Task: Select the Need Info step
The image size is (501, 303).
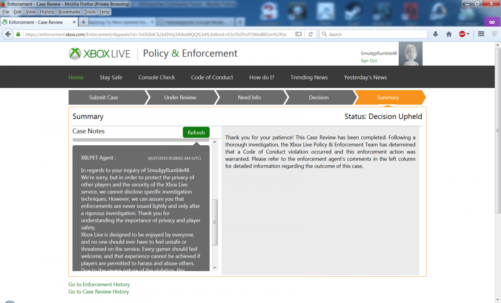Action: pos(249,97)
